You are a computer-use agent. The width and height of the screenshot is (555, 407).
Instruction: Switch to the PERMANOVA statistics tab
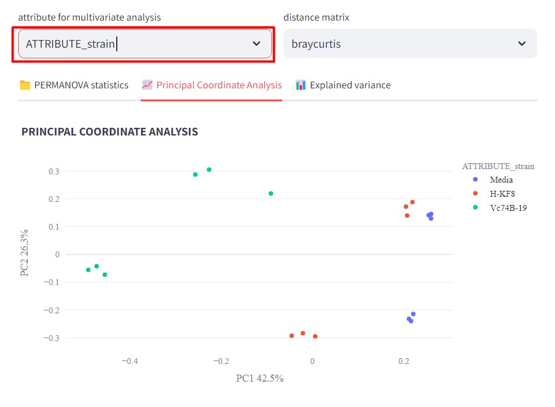click(81, 85)
